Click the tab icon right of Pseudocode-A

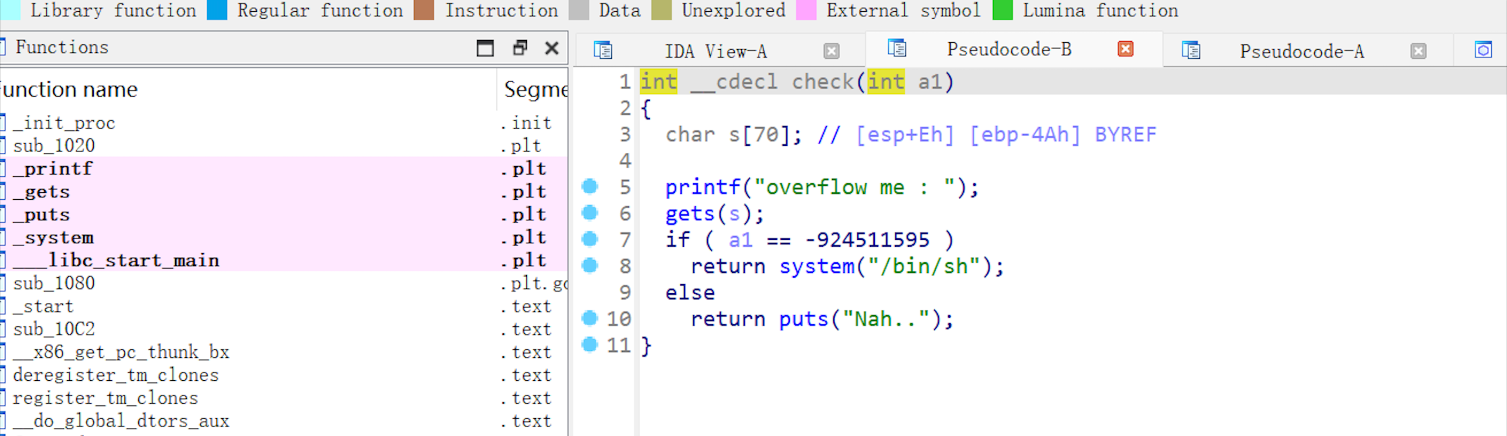click(1483, 51)
